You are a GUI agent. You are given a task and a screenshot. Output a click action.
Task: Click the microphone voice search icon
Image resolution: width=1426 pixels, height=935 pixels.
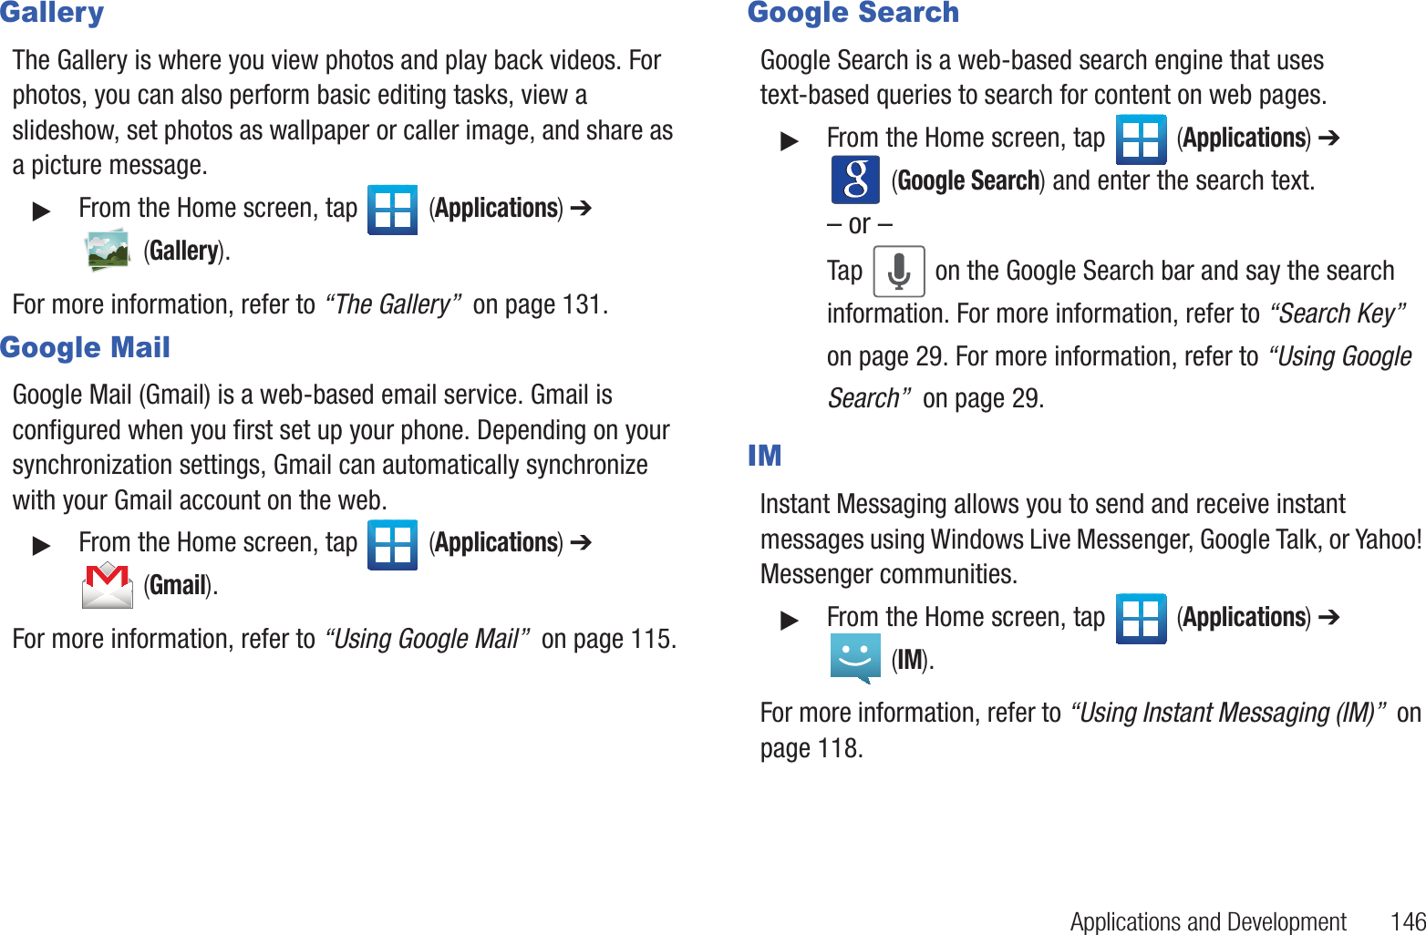coord(899,272)
